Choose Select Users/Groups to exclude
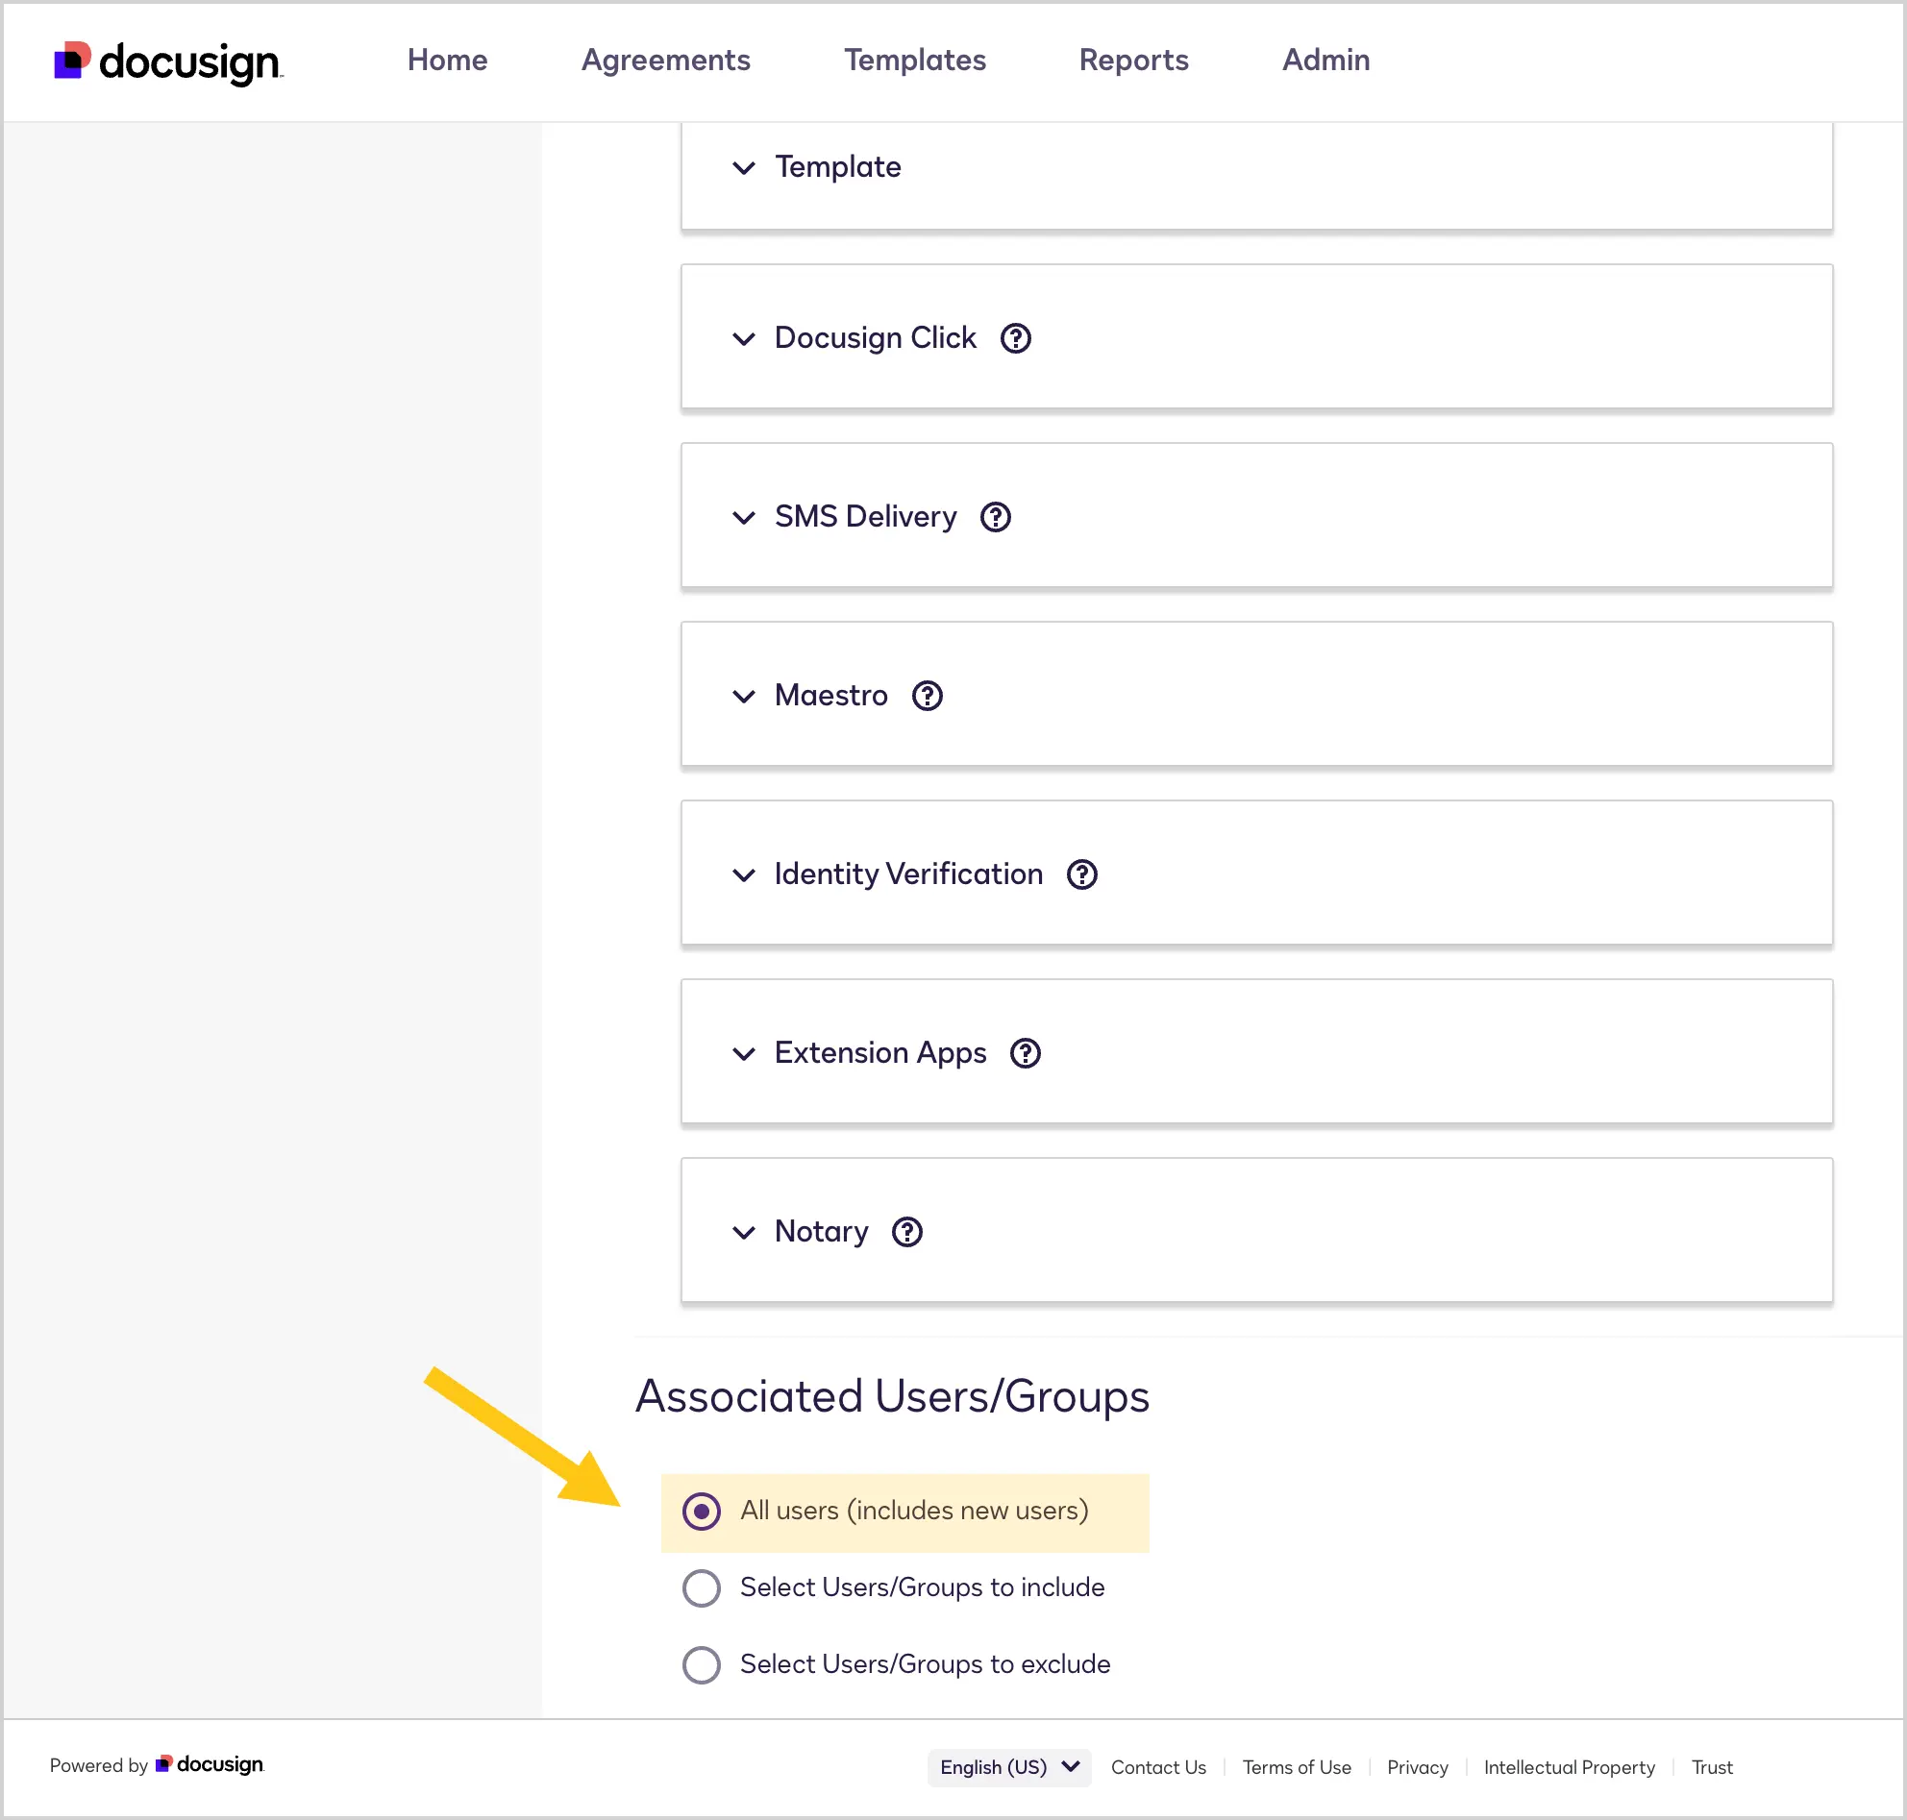Screen dimensions: 1907x1820 tap(701, 1664)
